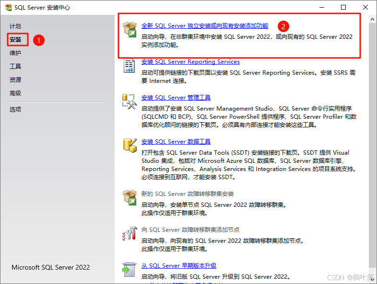Image resolution: width=377 pixels, height=284 pixels.
Task: Click 新的 SQL Server 故障转移群集安装 heading
Action: [187, 194]
